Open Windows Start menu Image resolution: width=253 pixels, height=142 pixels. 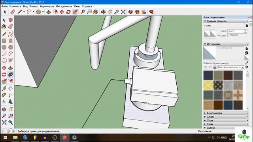coord(5,138)
